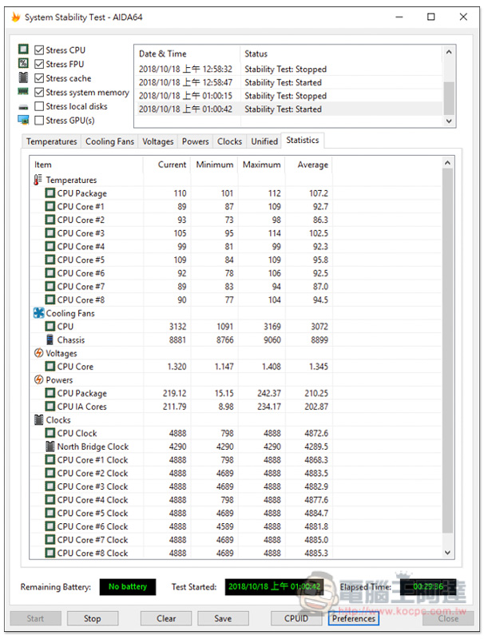Click the statistics list scroll down arrow
The image size is (484, 639).
coord(447,553)
